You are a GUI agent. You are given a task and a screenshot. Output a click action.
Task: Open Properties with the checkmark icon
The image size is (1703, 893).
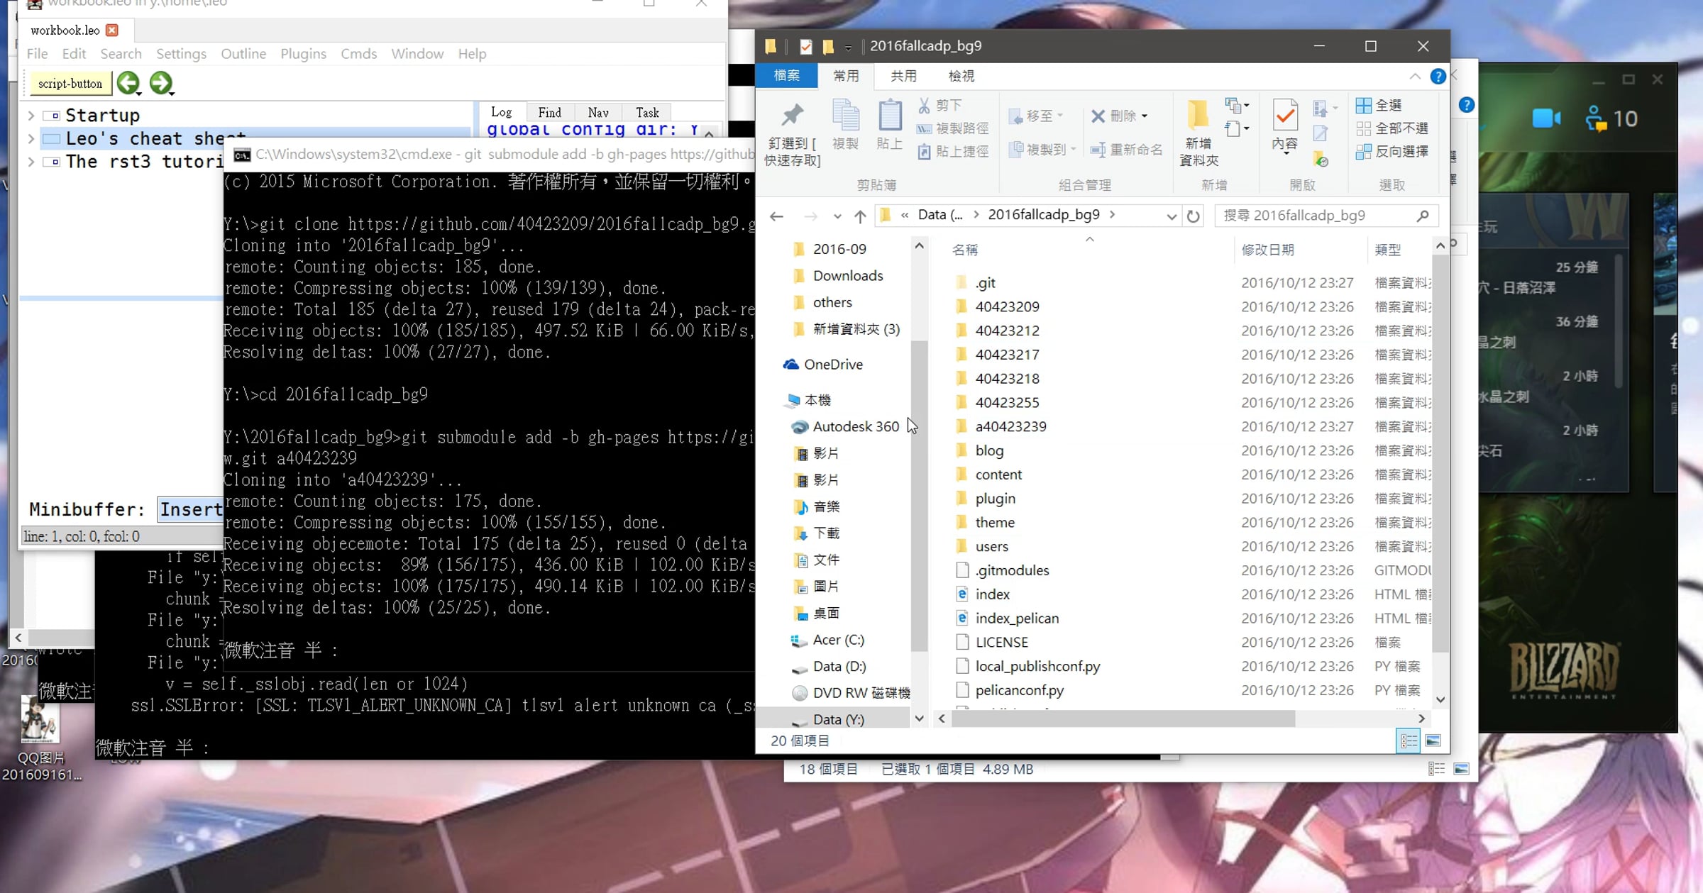(1285, 114)
